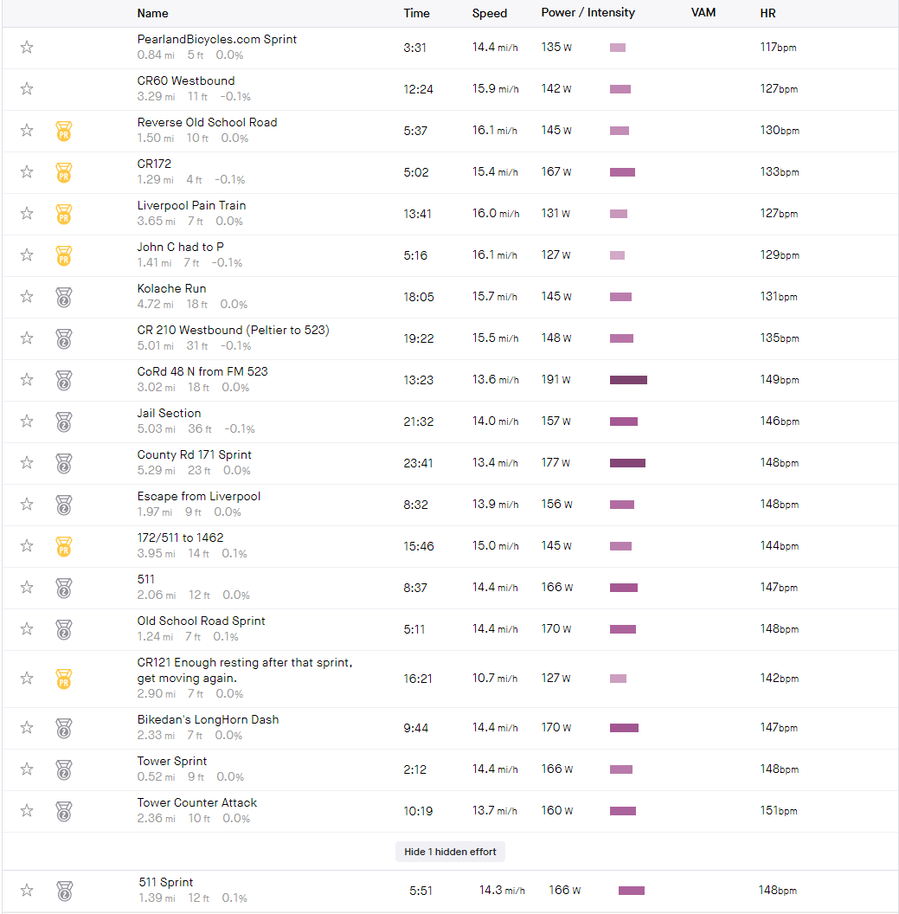This screenshot has height=914, width=899.
Task: Click the Speed column header
Action: (x=490, y=13)
